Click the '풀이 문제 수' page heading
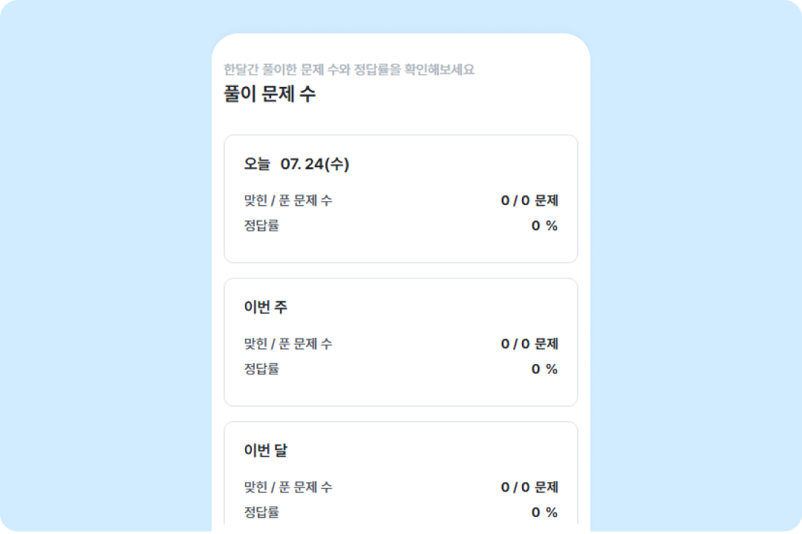This screenshot has height=534, width=802. (x=270, y=94)
